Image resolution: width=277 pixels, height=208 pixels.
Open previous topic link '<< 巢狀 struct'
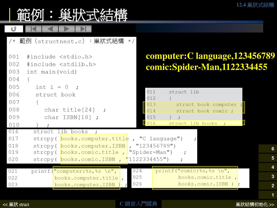pyautogui.click(x=16, y=205)
